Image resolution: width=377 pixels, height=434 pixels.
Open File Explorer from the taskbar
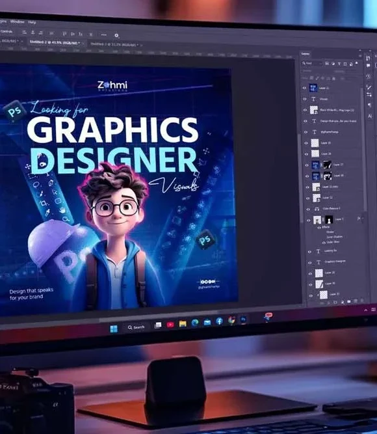tap(183, 323)
